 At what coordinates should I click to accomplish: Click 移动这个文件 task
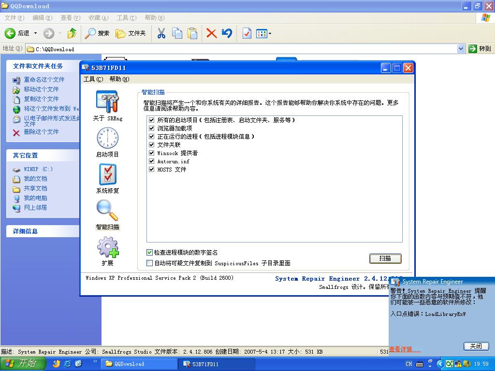point(42,89)
